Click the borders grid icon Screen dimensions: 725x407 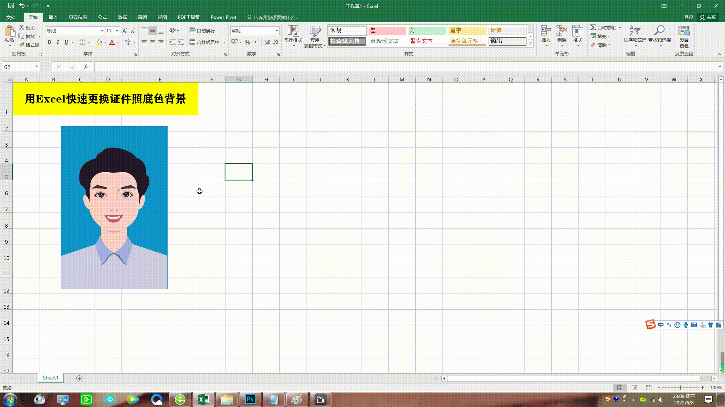(x=83, y=42)
